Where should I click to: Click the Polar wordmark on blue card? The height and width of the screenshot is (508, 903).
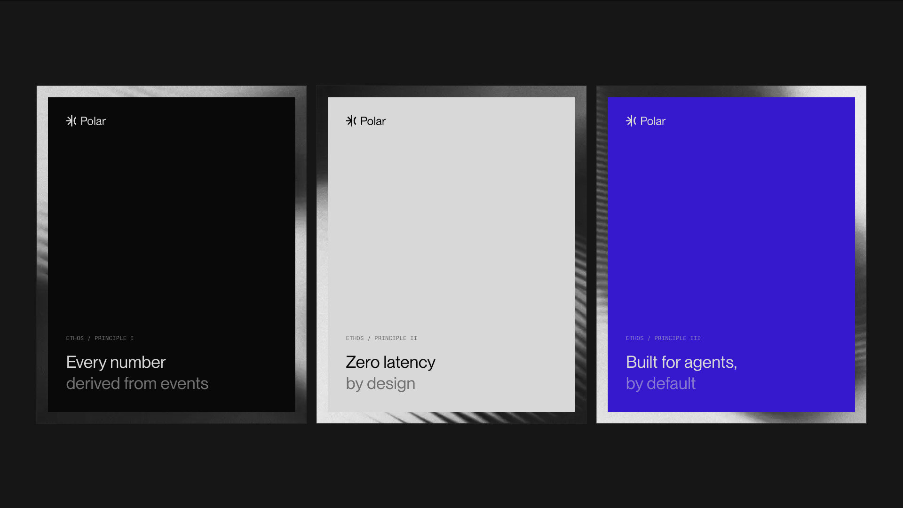coord(653,121)
